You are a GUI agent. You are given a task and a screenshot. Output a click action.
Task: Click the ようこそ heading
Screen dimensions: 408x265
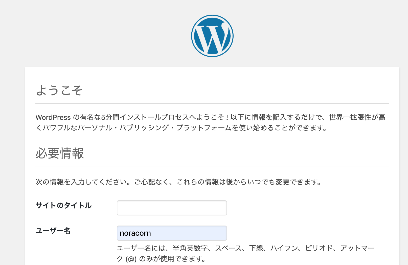(59, 90)
